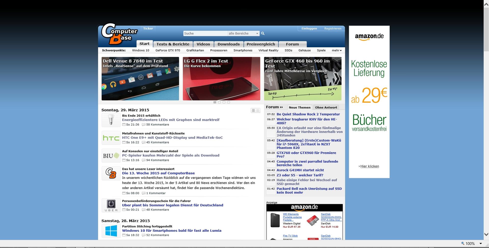
Task: Click the Einloggen link
Action: click(309, 28)
